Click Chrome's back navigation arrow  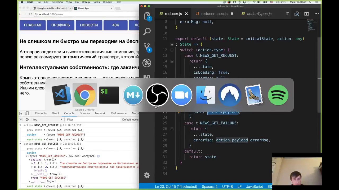(20, 14)
